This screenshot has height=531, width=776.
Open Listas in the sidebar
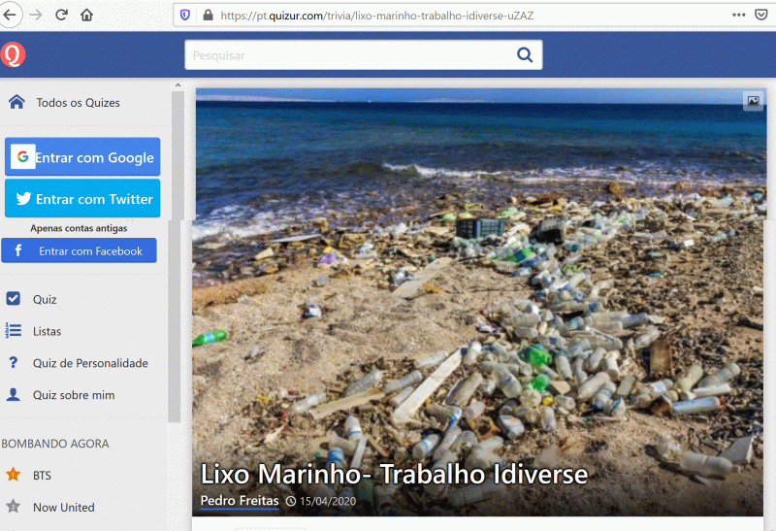tap(47, 331)
